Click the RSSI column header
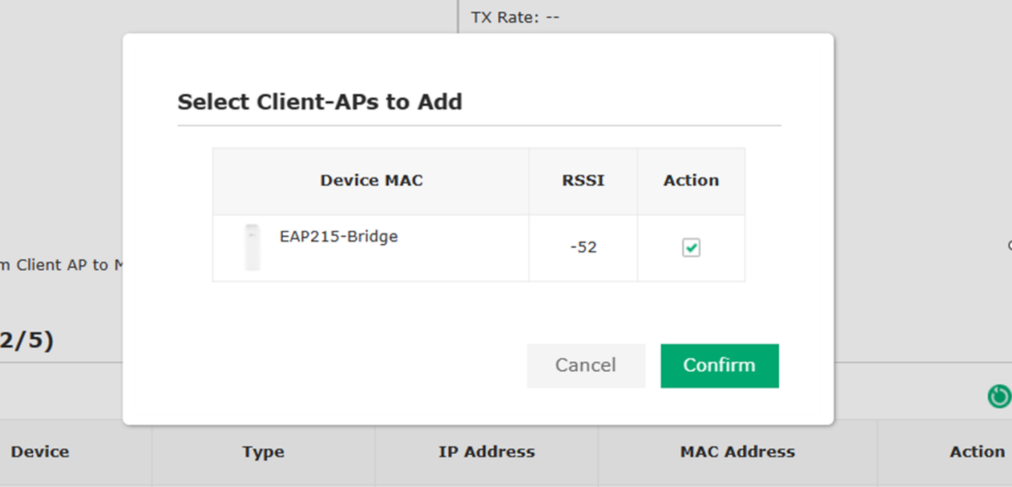 [583, 181]
